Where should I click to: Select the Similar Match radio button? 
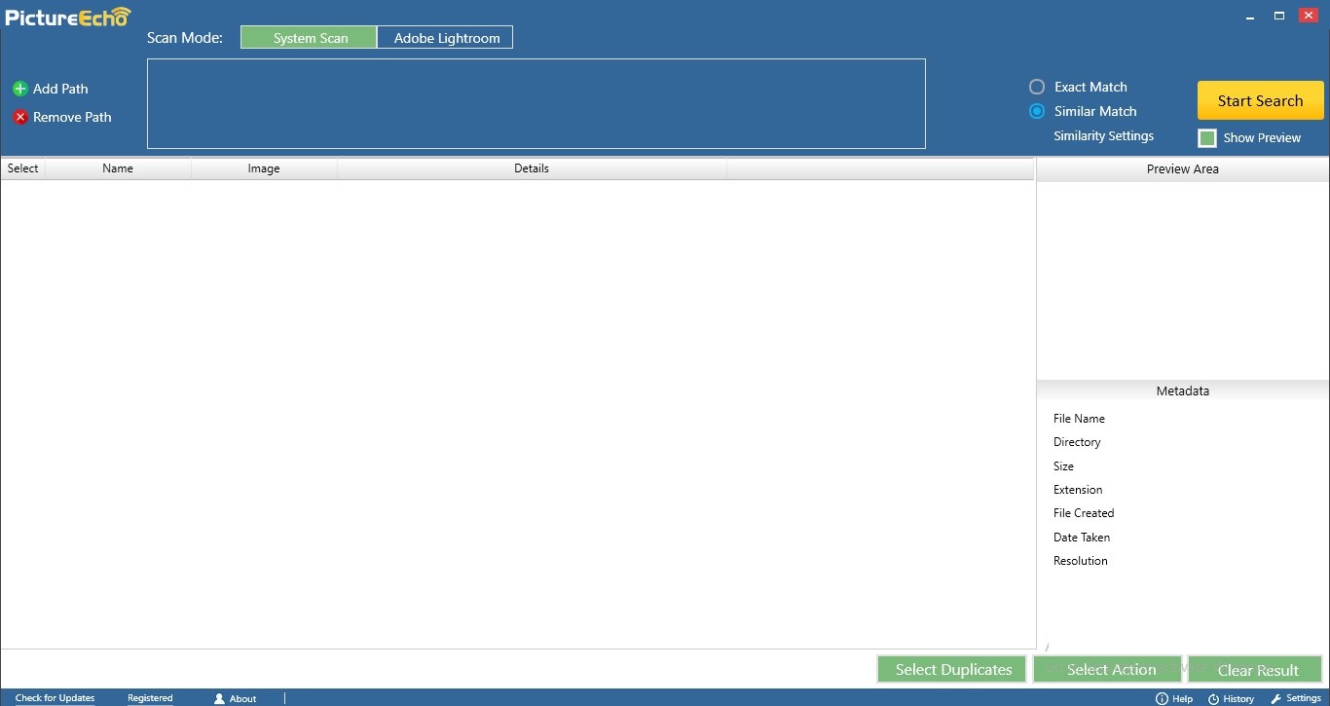1037,111
